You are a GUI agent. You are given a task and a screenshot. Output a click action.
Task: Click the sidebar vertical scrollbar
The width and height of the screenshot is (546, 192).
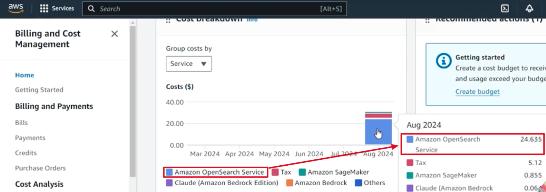tap(132, 100)
